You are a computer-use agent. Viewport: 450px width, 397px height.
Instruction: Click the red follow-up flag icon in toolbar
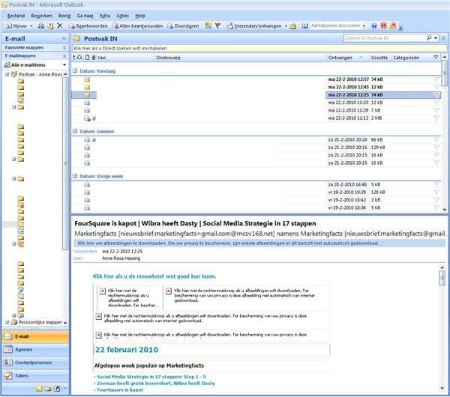tap(218, 25)
